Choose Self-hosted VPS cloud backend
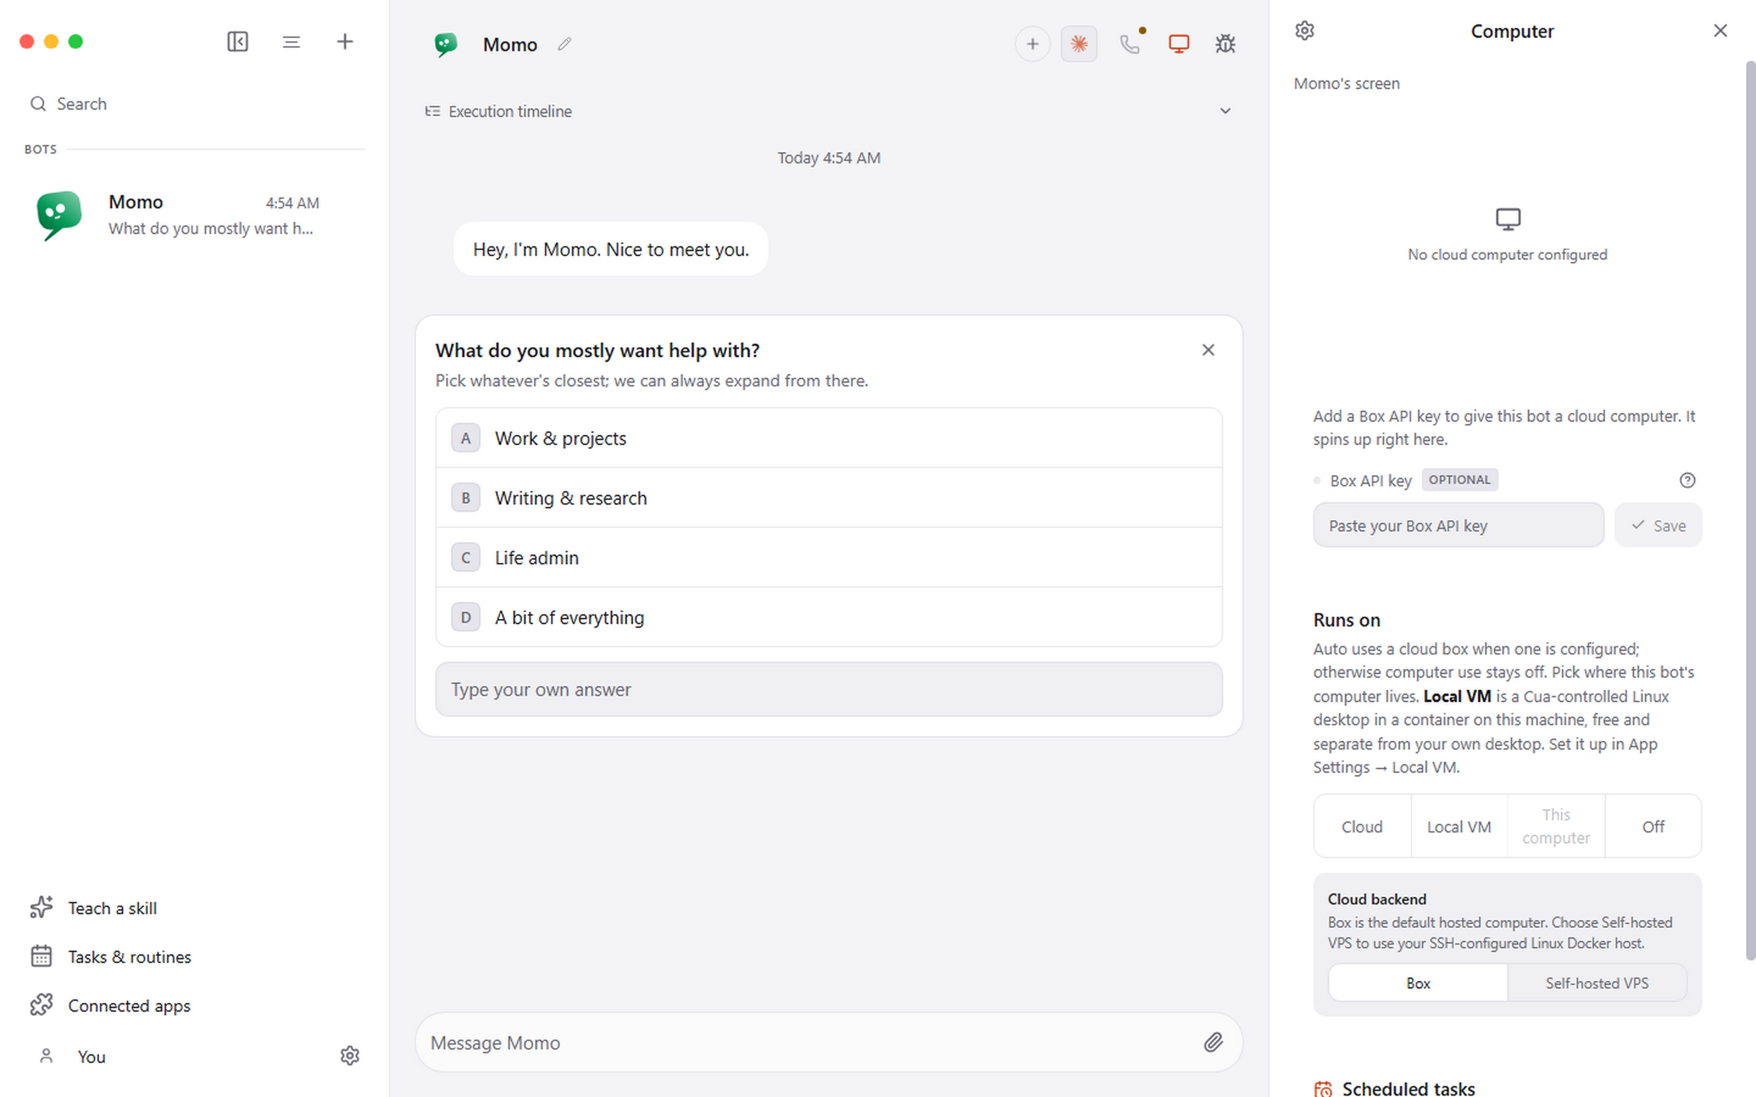 tap(1596, 983)
